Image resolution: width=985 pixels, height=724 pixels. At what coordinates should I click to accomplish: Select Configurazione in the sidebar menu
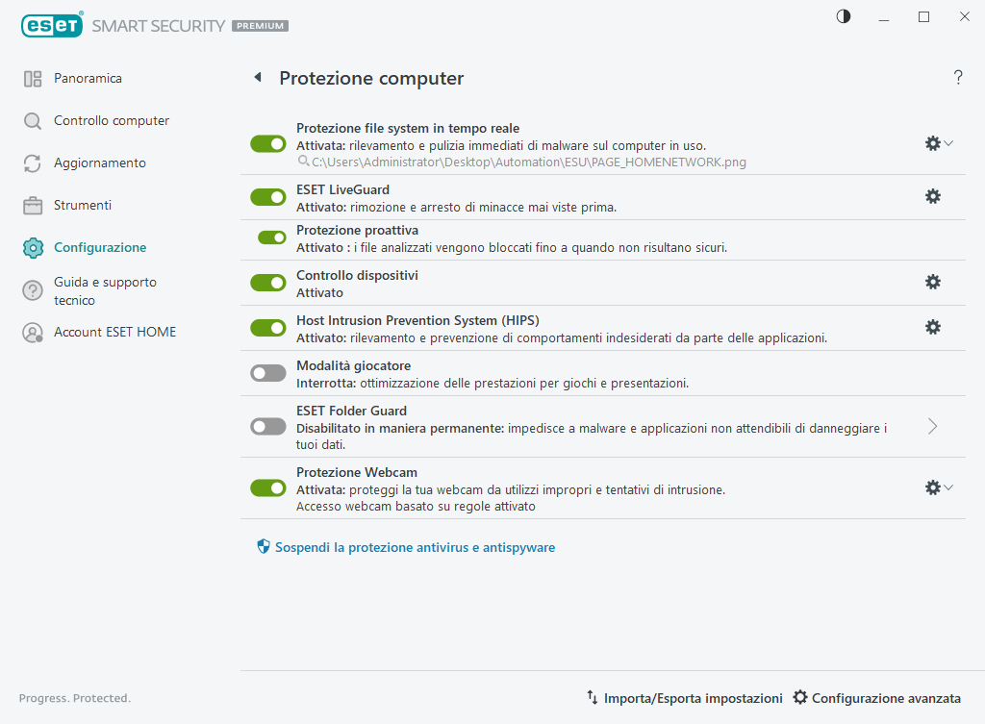coord(101,247)
